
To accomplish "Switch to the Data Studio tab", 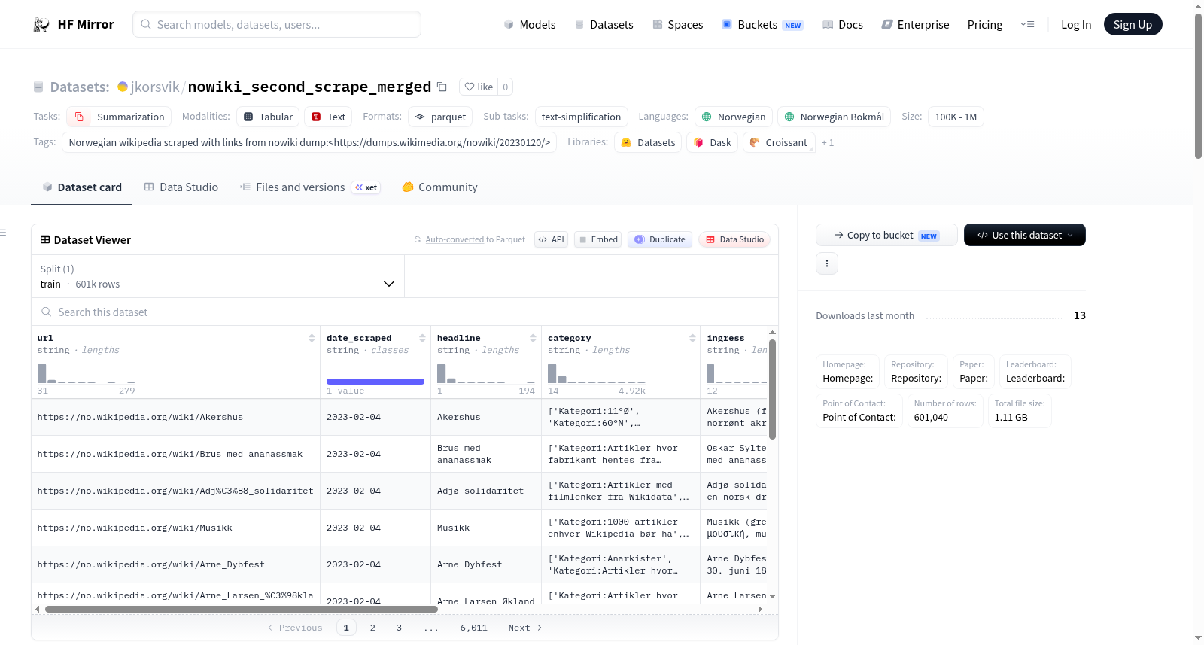I will (x=181, y=187).
